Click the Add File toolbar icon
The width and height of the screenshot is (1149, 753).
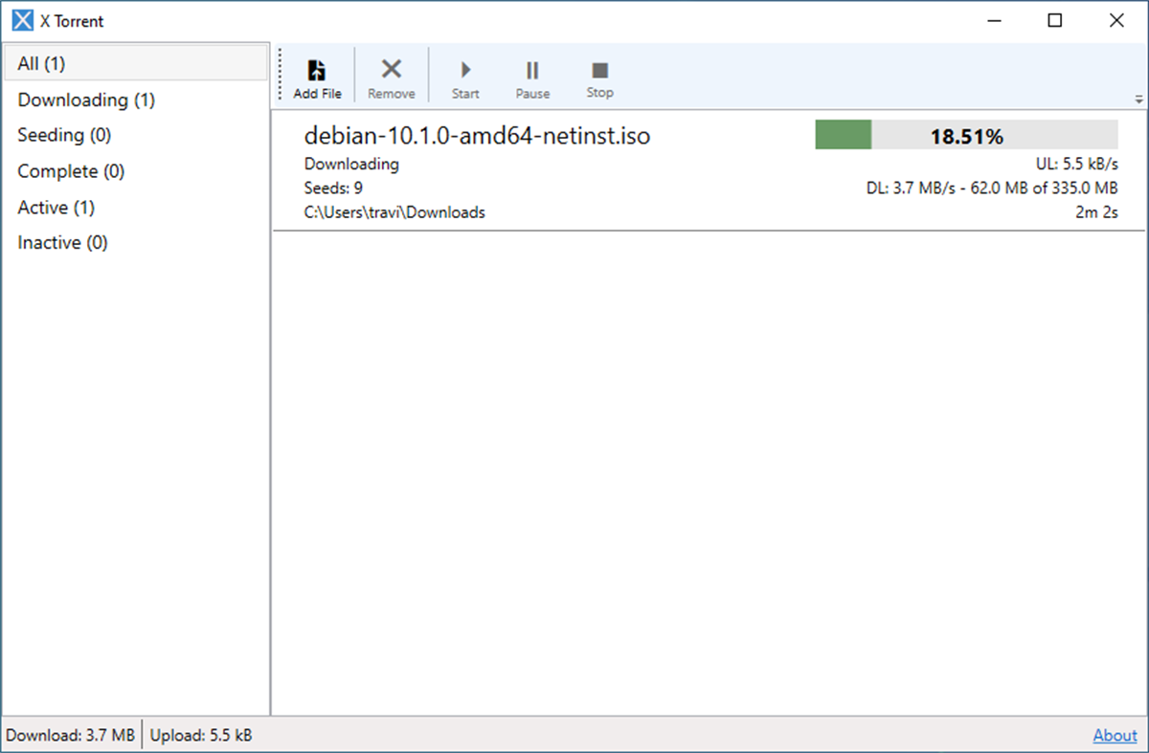point(316,77)
